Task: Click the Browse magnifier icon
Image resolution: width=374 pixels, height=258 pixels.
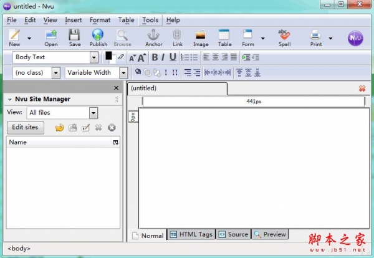Action: [122, 37]
